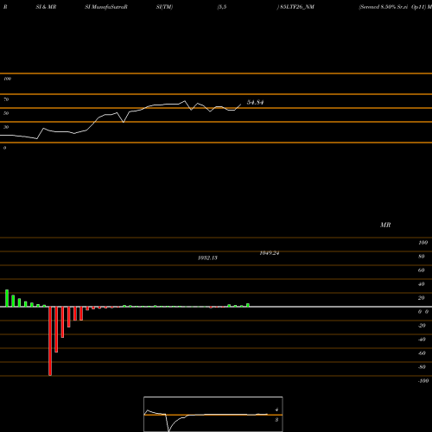
Task: Click the 'Secured 8.59%' description text
Action: point(377,7)
